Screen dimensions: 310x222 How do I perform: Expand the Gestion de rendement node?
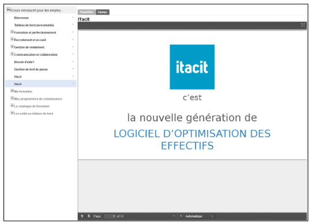point(12,47)
